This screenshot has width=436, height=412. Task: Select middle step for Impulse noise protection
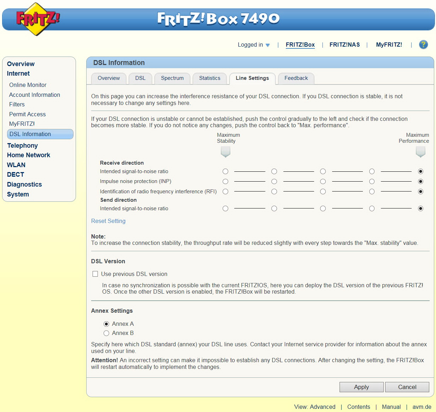click(323, 182)
